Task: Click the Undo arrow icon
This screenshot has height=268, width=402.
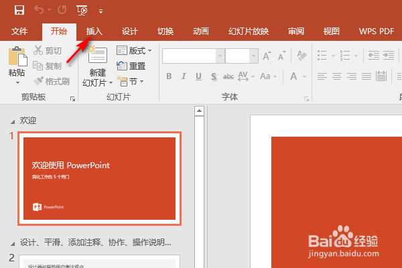Action: tap(39, 10)
